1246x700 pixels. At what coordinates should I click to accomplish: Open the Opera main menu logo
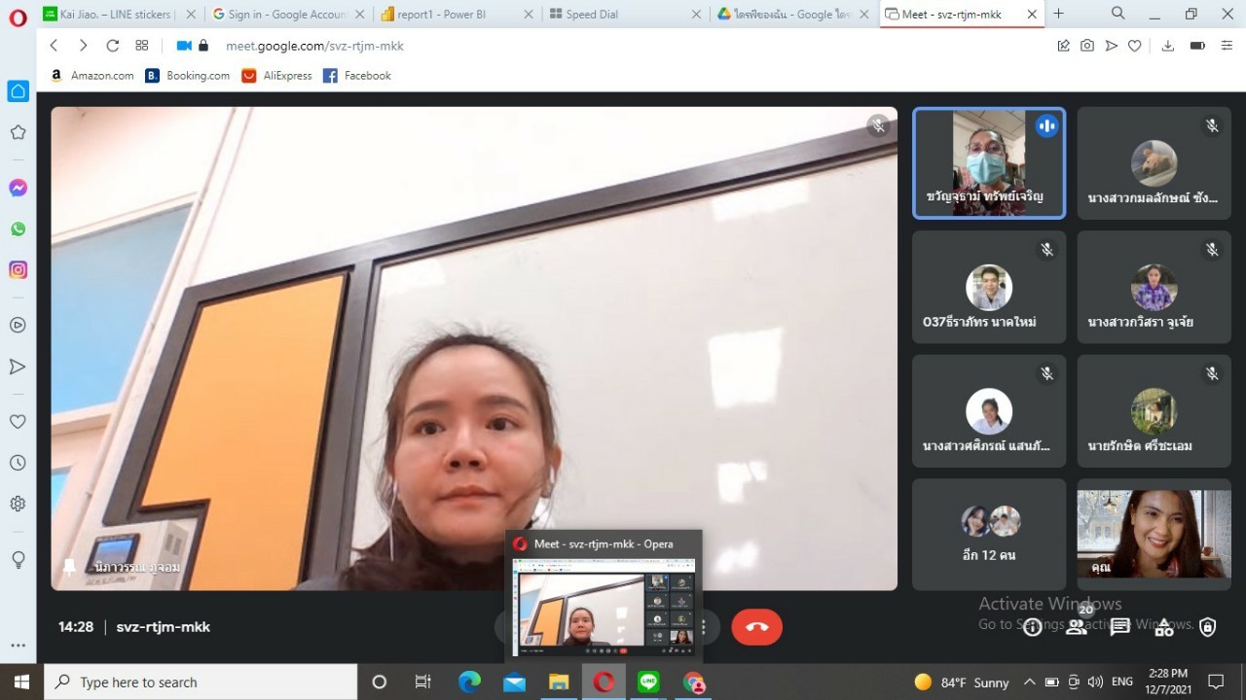[18, 16]
